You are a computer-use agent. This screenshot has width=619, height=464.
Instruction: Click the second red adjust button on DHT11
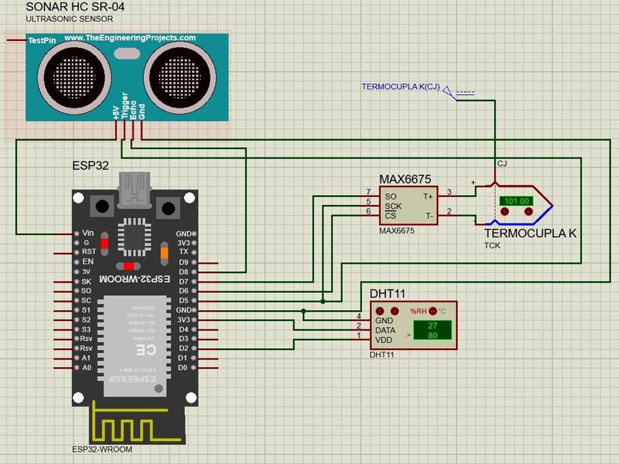pos(395,311)
